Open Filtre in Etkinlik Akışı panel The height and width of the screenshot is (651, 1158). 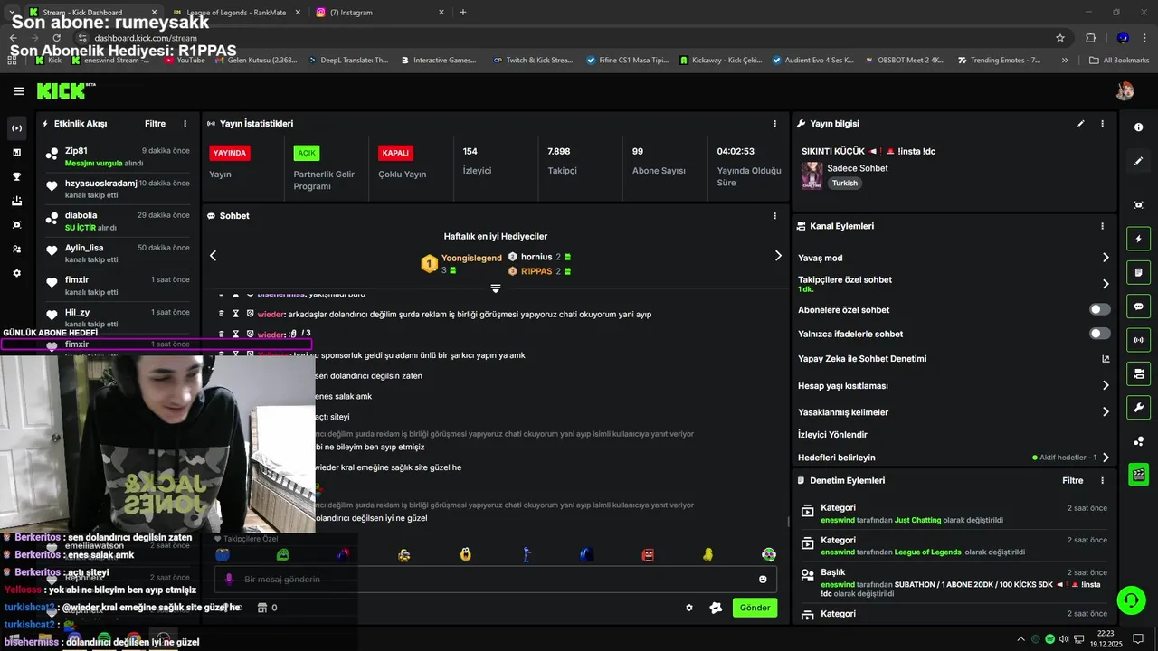pos(155,124)
